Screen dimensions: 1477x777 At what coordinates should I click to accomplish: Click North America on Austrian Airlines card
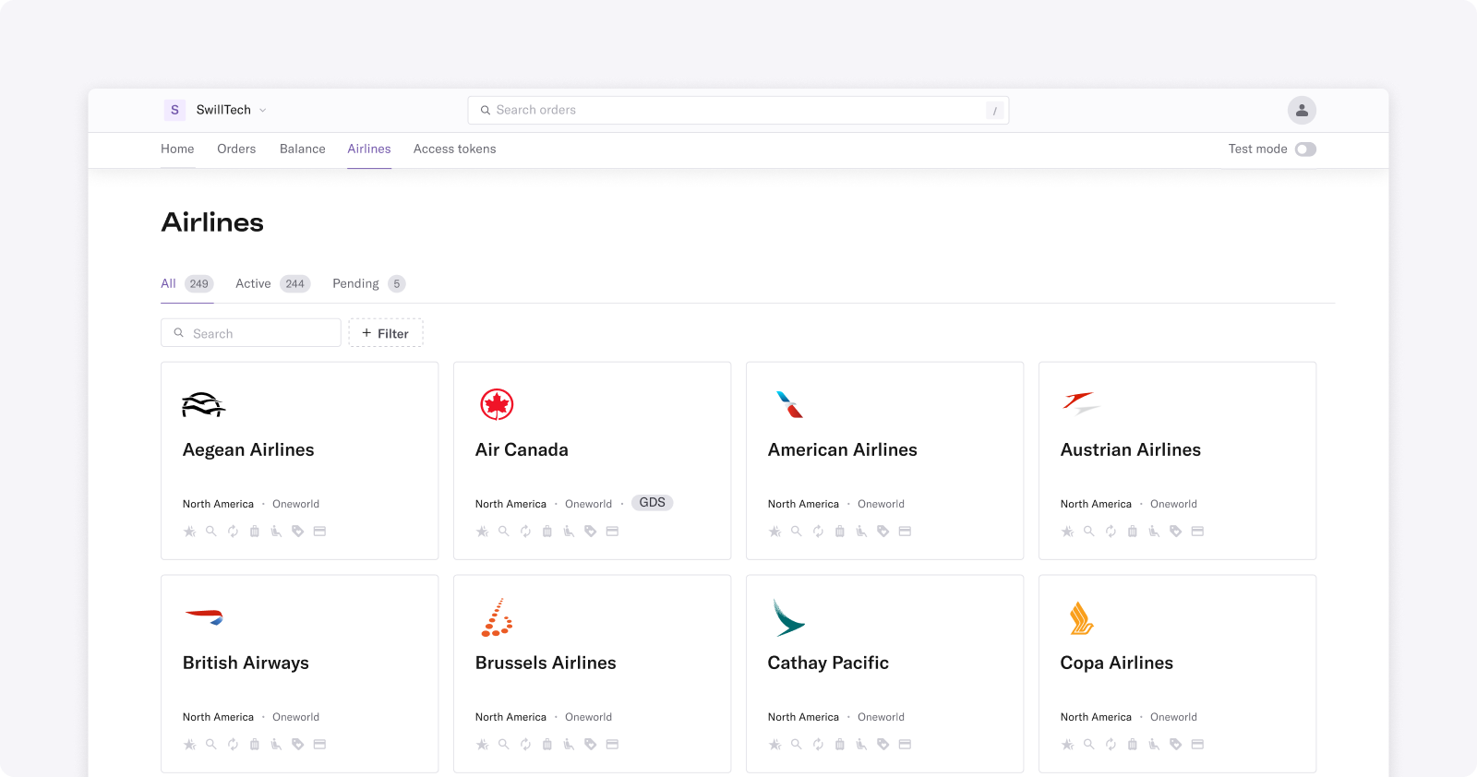click(x=1096, y=504)
